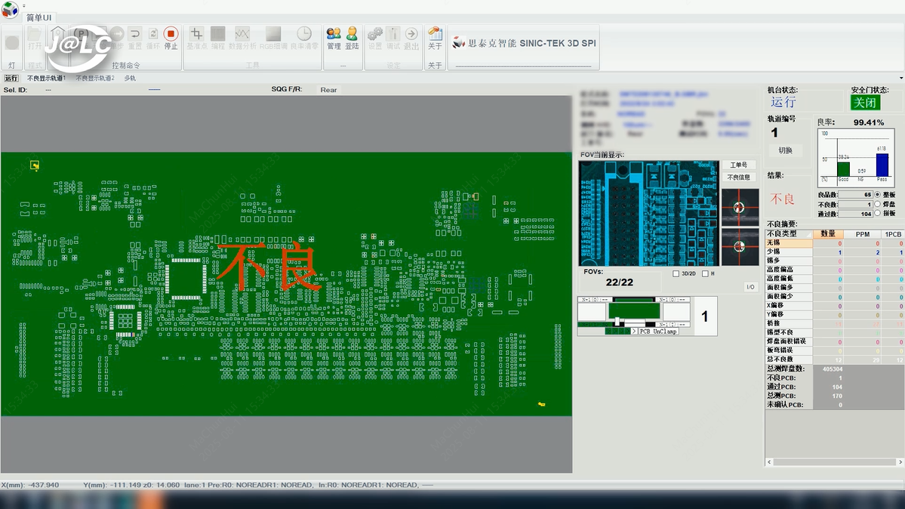Open the quick access toolbar dropdown arrow
Viewport: 905px width, 509px height.
click(23, 6)
